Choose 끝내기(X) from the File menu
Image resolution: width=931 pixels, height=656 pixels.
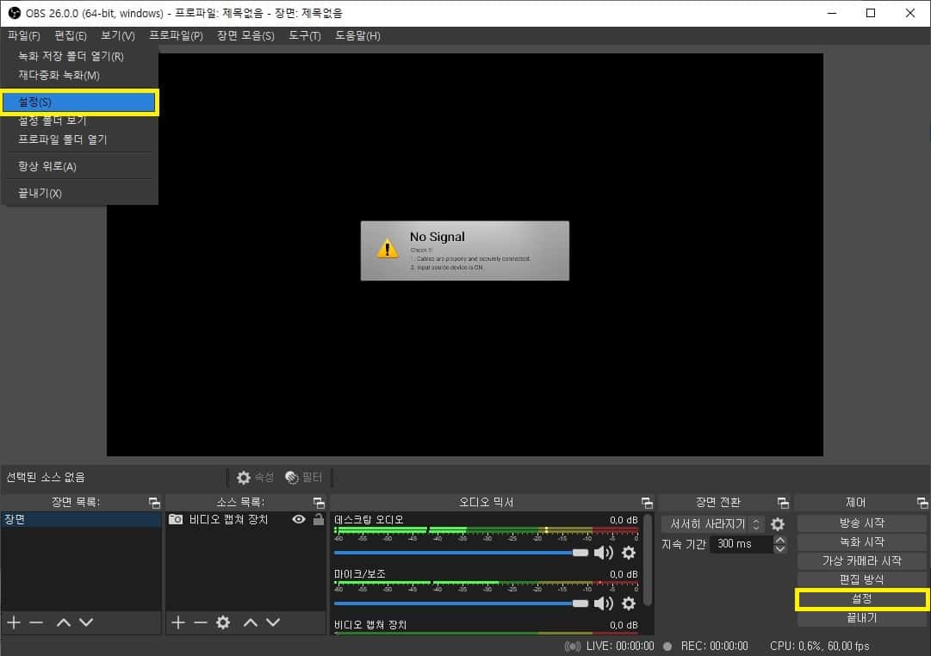pos(40,193)
